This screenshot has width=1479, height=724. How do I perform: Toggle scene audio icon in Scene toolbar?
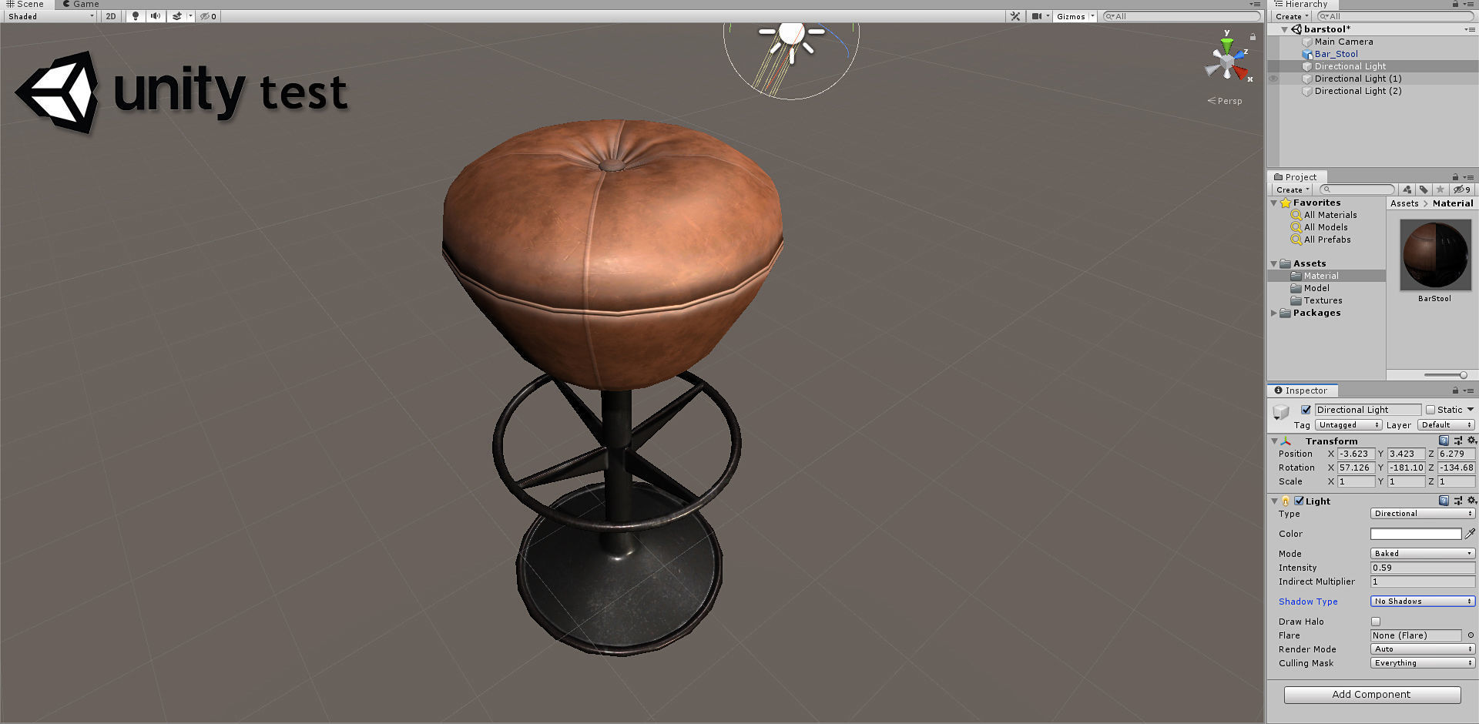point(156,15)
